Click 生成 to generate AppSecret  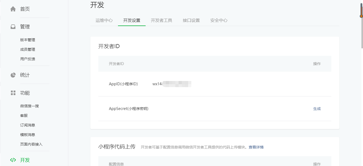(x=317, y=109)
